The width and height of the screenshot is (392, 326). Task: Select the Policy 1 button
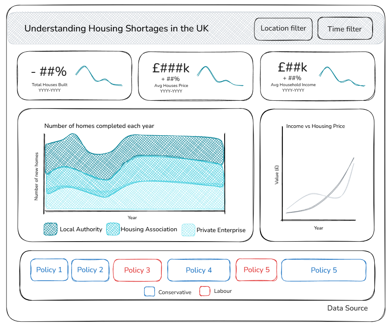[49, 270]
